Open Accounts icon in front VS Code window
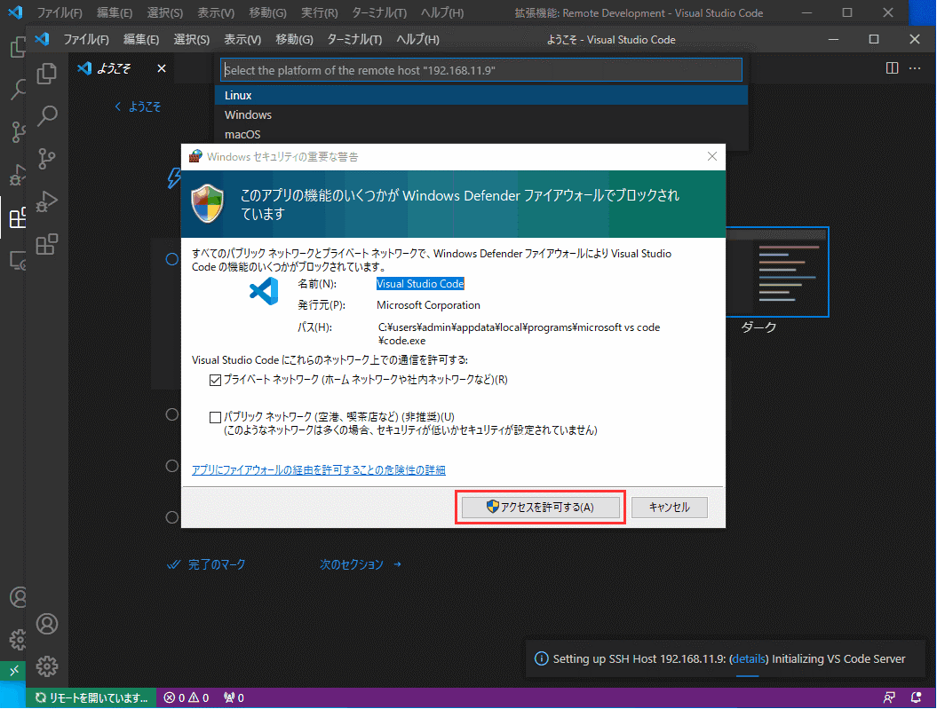This screenshot has height=709, width=937. 46,624
